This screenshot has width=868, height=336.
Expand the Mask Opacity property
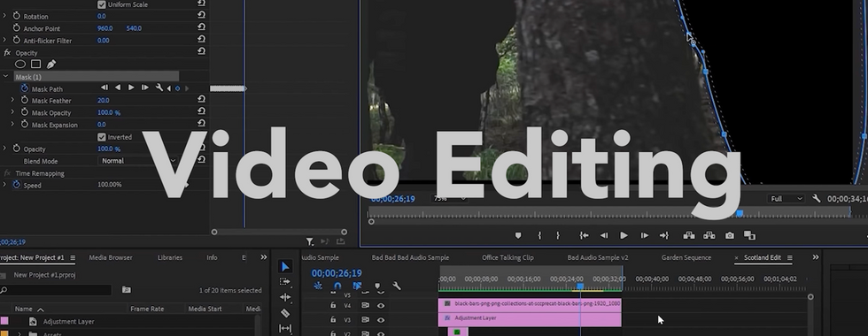(12, 112)
